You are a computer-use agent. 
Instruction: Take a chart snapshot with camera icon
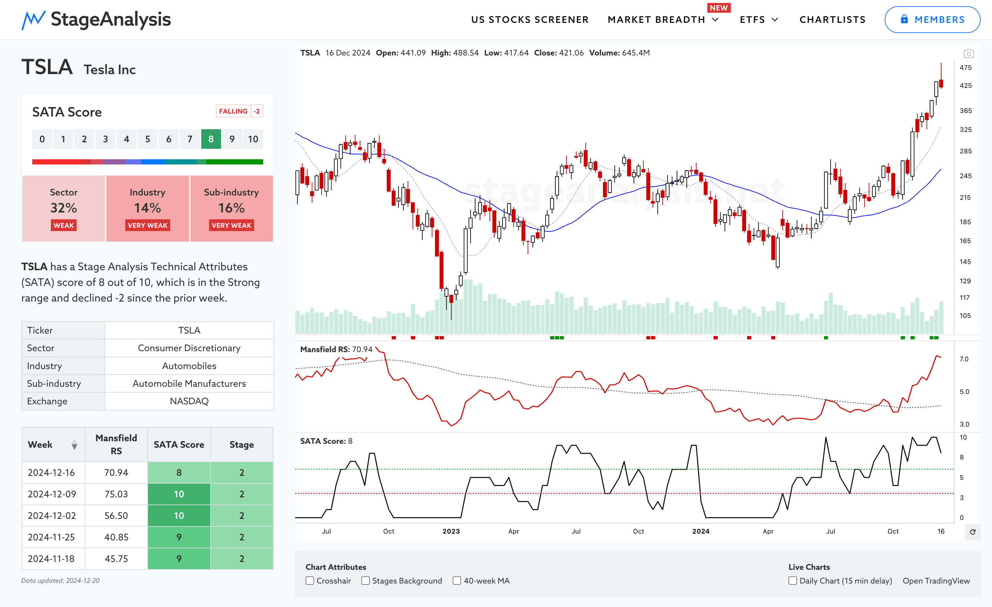[969, 54]
